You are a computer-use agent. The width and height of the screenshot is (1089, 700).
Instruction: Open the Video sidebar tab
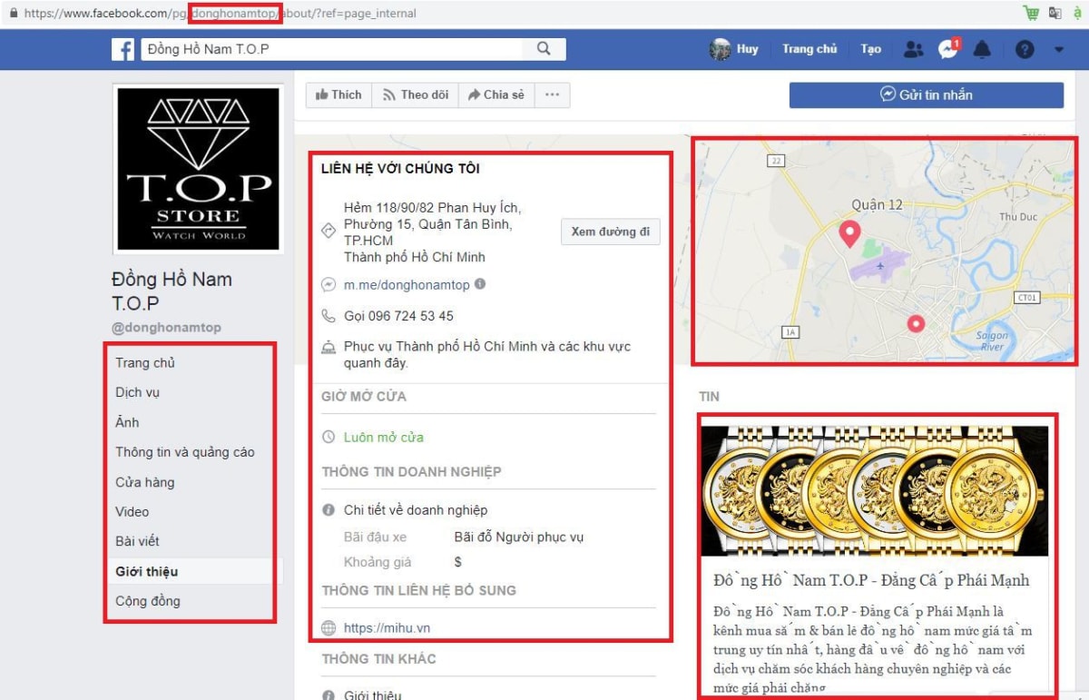click(x=132, y=512)
